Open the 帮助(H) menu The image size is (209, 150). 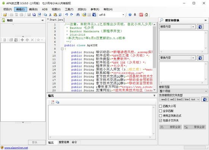click(108, 9)
